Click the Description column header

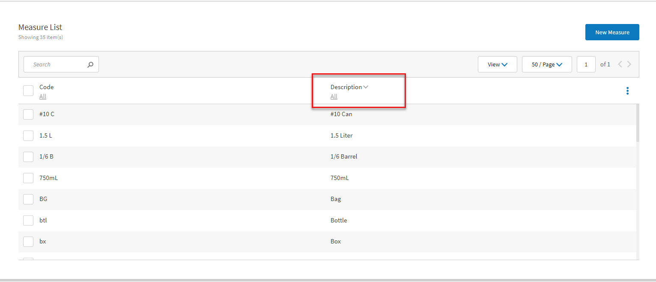point(346,87)
